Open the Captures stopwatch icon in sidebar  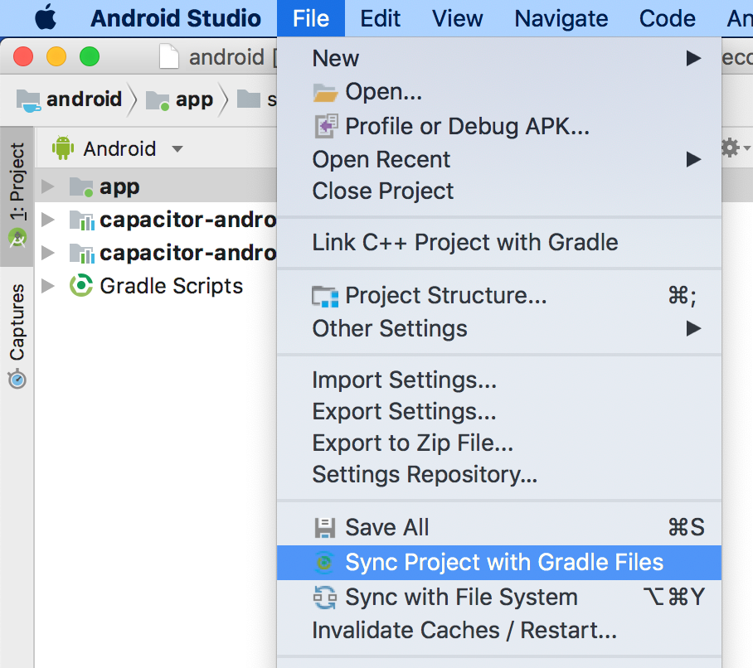tap(16, 380)
